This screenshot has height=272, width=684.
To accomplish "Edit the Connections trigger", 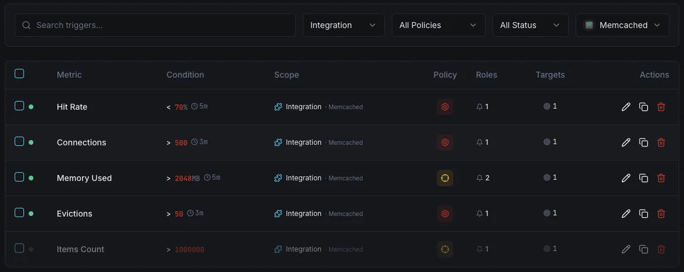I will tap(625, 142).
